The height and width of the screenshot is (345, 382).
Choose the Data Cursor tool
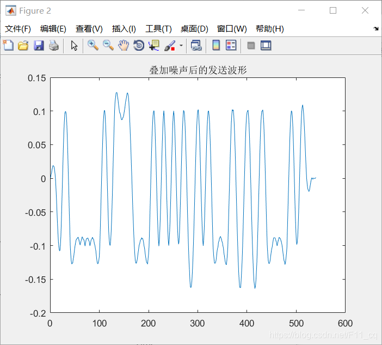154,45
